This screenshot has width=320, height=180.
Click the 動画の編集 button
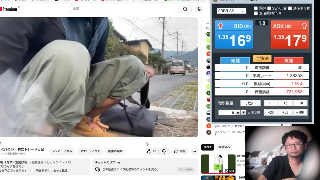coord(115,151)
